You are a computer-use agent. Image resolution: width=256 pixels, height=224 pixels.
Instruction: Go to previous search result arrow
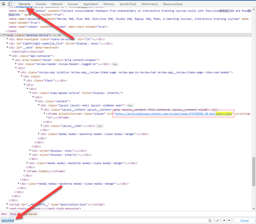pos(224,220)
